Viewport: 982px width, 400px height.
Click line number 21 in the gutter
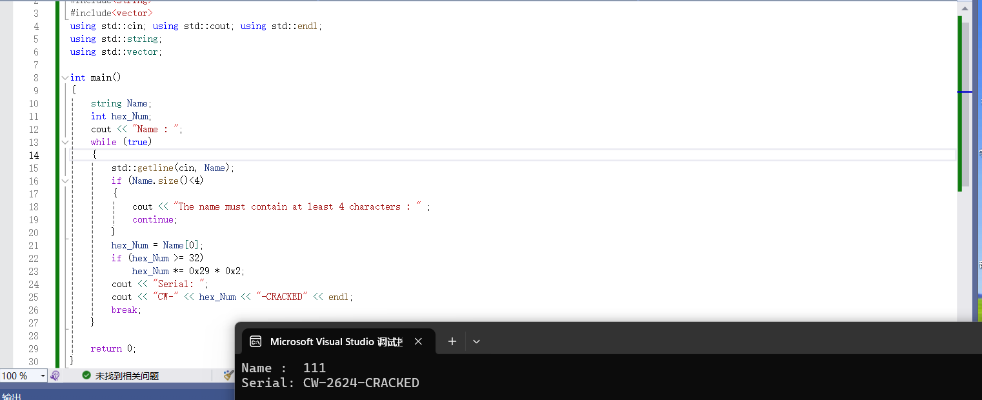pyautogui.click(x=33, y=245)
